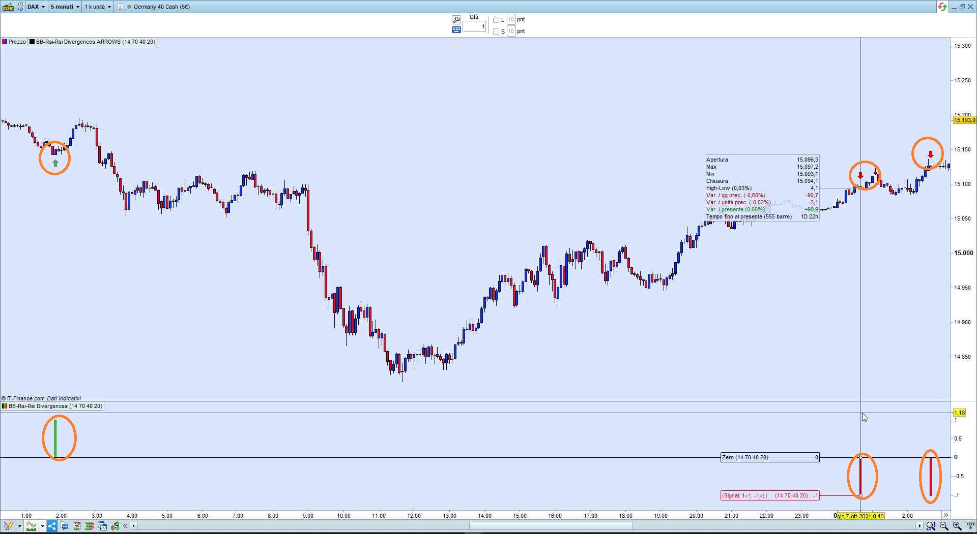This screenshot has height=534, width=977.
Task: Open the chart style indicator icon
Action: tap(31, 526)
